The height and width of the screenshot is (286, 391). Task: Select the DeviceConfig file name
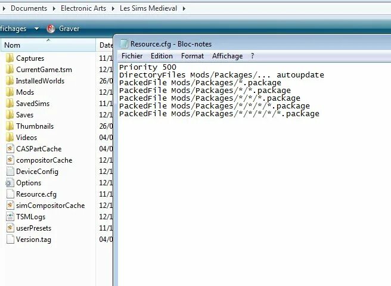point(37,172)
